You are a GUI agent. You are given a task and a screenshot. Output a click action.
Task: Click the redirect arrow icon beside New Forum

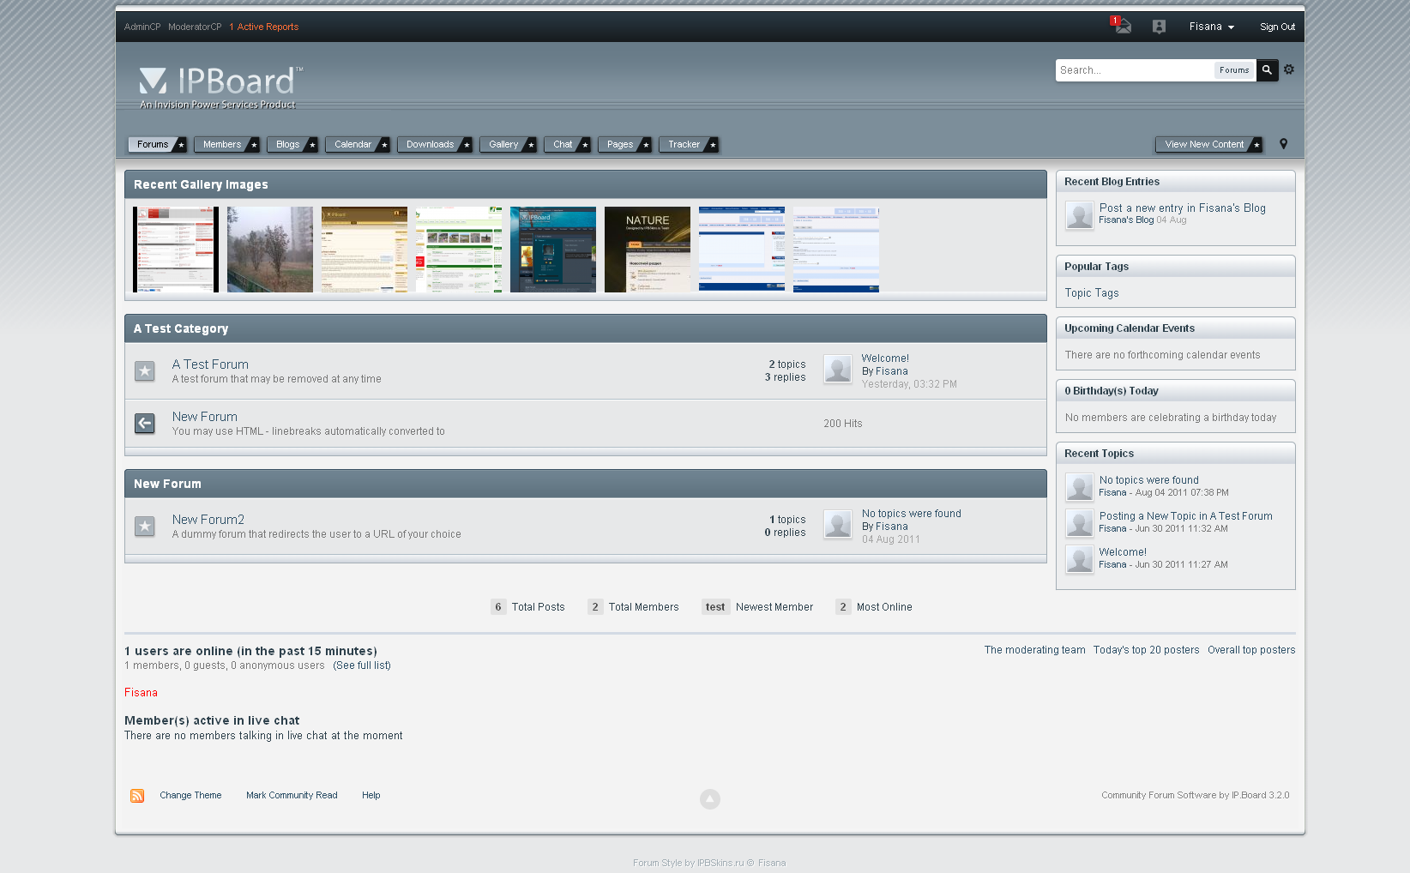click(x=145, y=424)
